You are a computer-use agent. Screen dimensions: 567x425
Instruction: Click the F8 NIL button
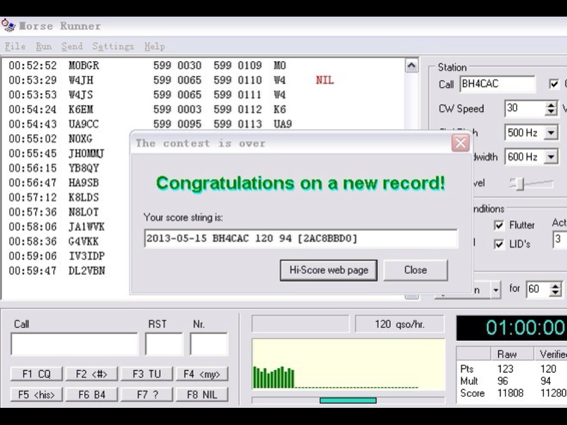pyautogui.click(x=202, y=394)
